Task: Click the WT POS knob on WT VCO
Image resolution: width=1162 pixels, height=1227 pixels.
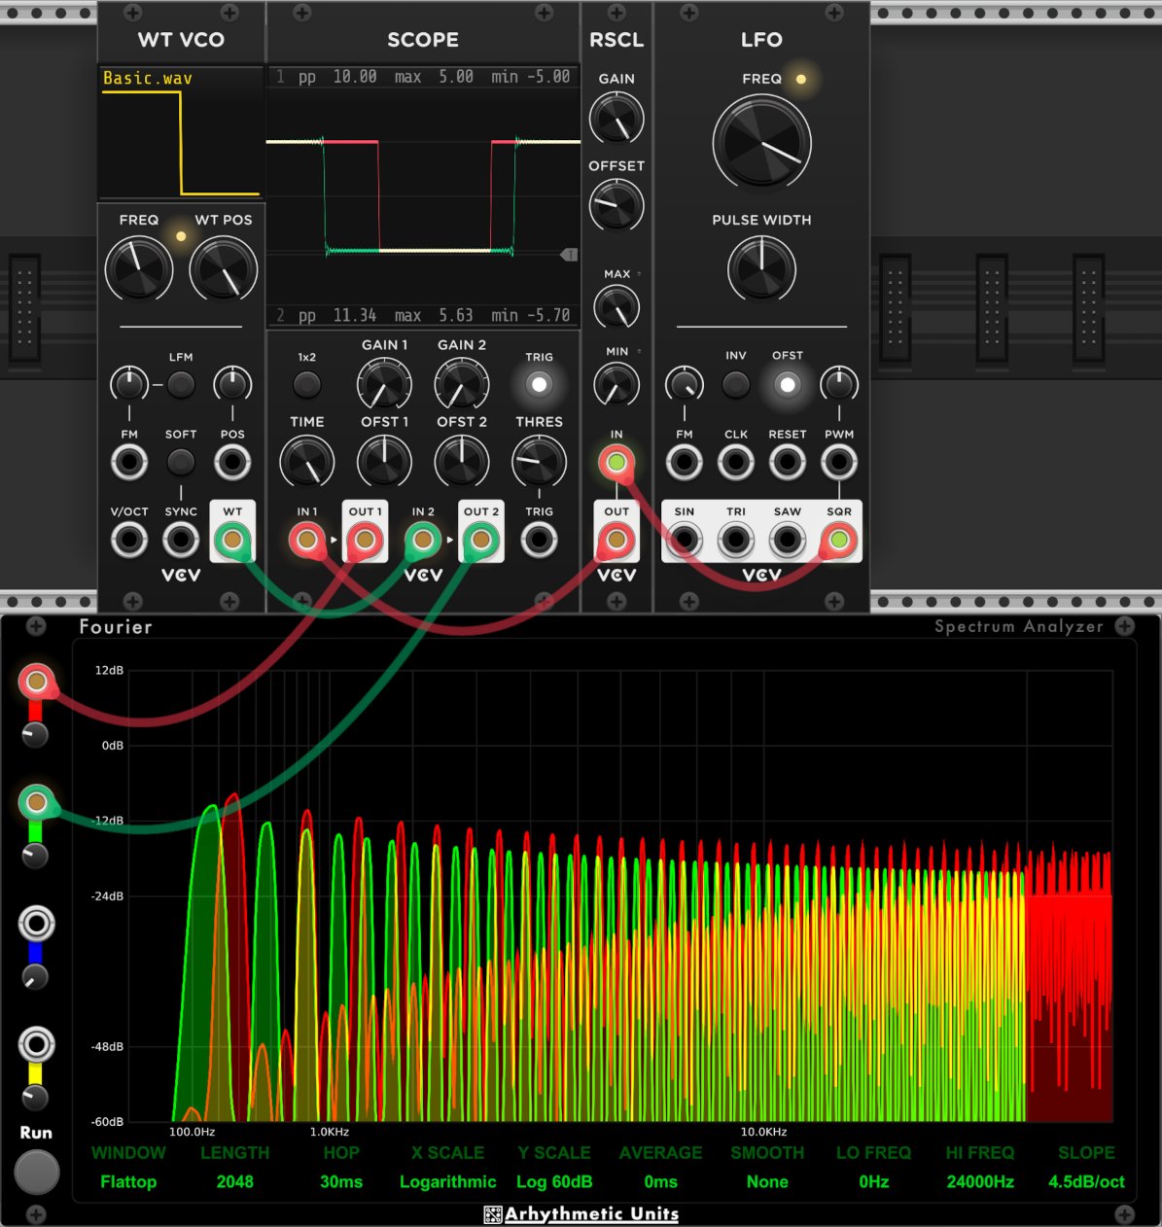Action: pos(223,269)
